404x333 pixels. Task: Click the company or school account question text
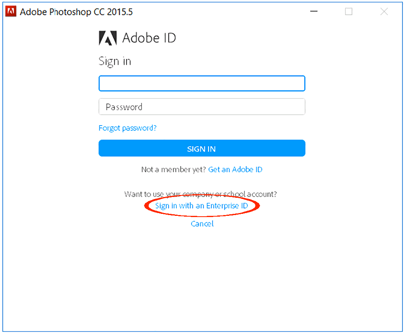click(x=200, y=194)
